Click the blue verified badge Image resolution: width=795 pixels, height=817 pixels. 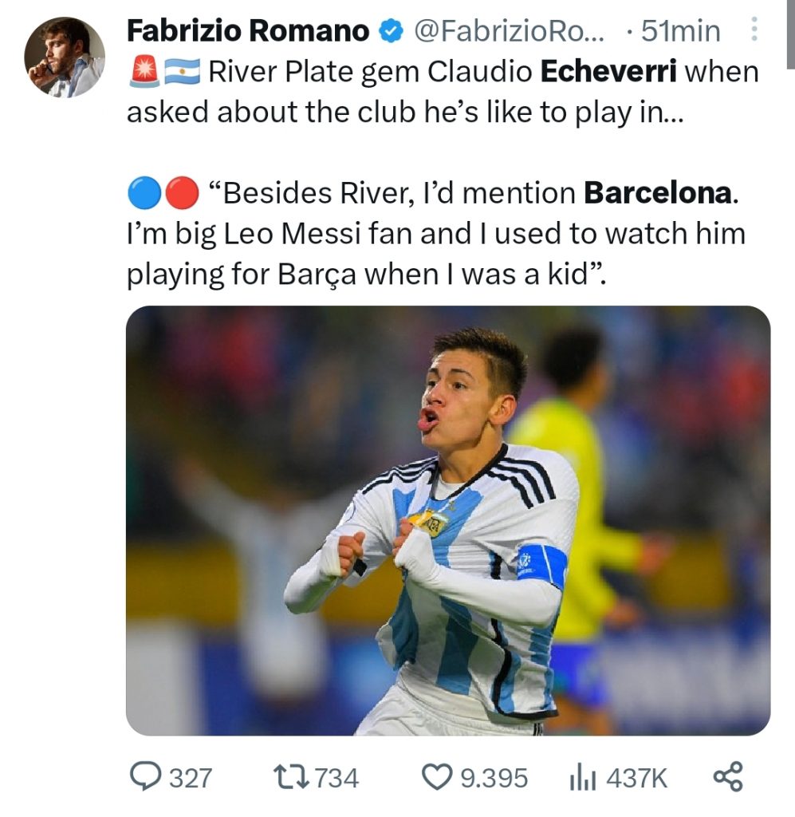click(389, 31)
